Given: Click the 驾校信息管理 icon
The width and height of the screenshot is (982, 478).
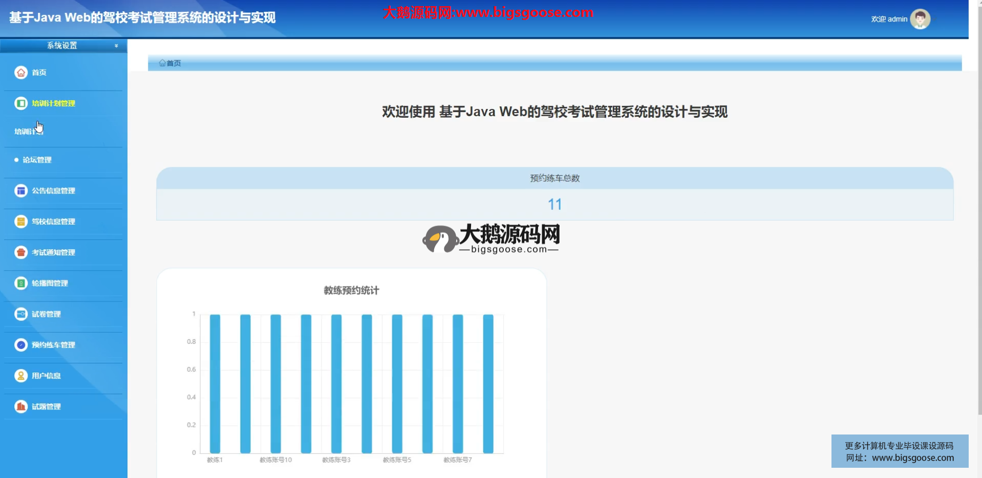Looking at the screenshot, I should pos(21,222).
